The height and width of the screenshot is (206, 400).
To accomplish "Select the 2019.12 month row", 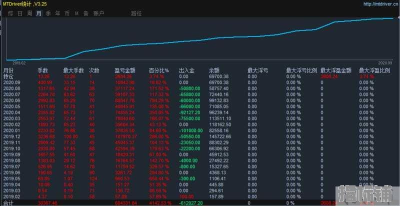I will click(11, 136).
